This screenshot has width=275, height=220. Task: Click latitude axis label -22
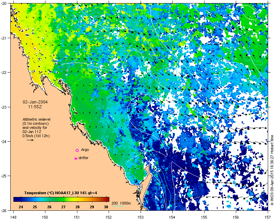point(4,73)
